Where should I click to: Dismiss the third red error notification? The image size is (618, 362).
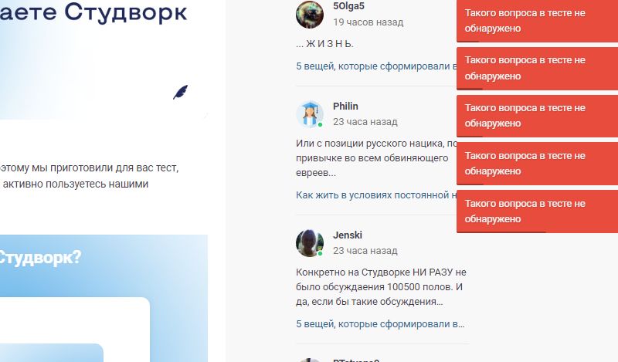point(537,116)
